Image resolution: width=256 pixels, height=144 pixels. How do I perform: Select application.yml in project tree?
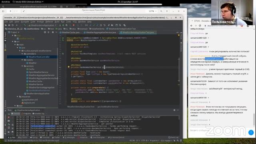click(x=31, y=100)
